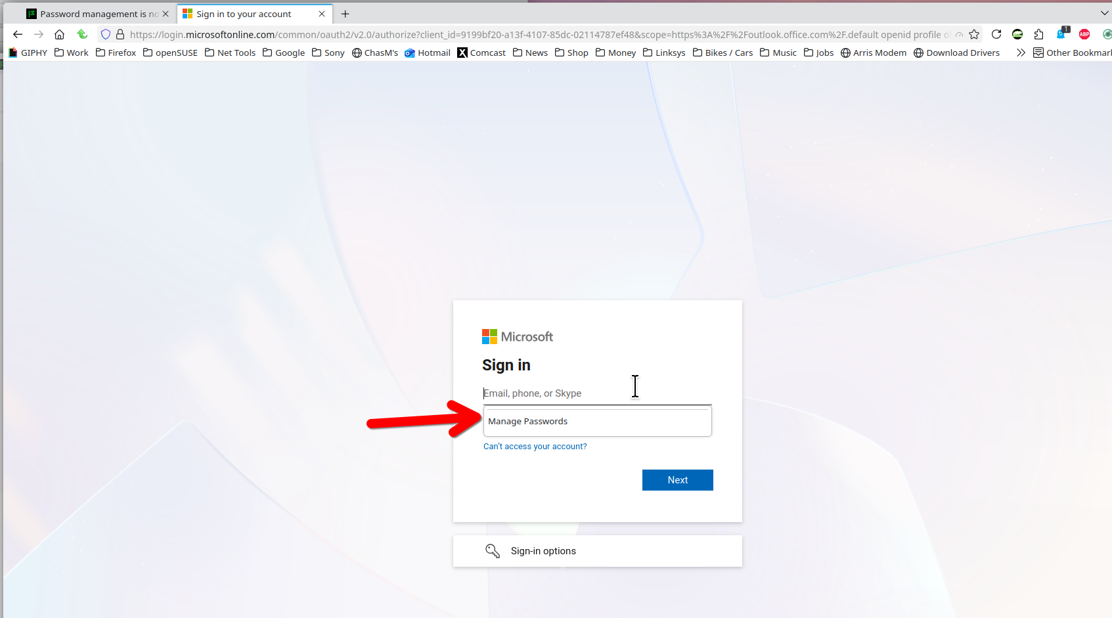Open the Download Drivers bookmark
The width and height of the screenshot is (1112, 618).
957,53
